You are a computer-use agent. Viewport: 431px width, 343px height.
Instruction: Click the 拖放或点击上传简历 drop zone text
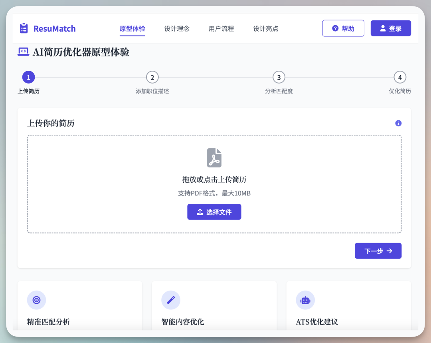tap(214, 179)
